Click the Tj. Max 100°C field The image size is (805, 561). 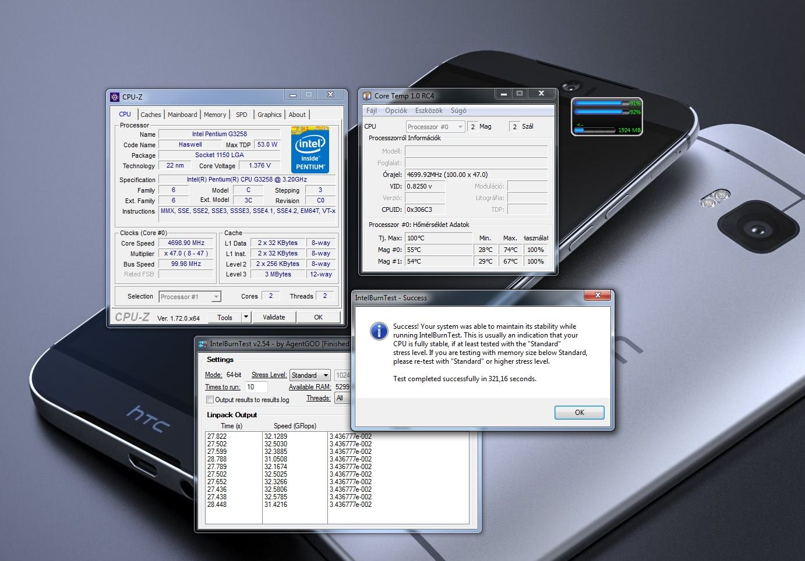coord(439,238)
